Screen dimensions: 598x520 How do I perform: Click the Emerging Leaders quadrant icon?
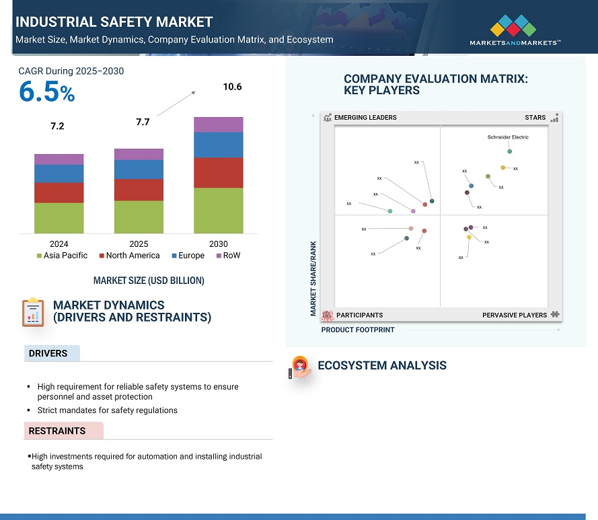click(328, 118)
